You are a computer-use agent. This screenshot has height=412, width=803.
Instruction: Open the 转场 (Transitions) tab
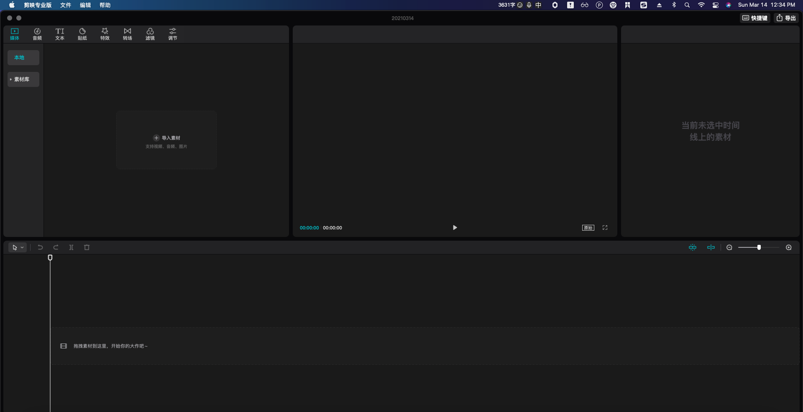pyautogui.click(x=128, y=34)
